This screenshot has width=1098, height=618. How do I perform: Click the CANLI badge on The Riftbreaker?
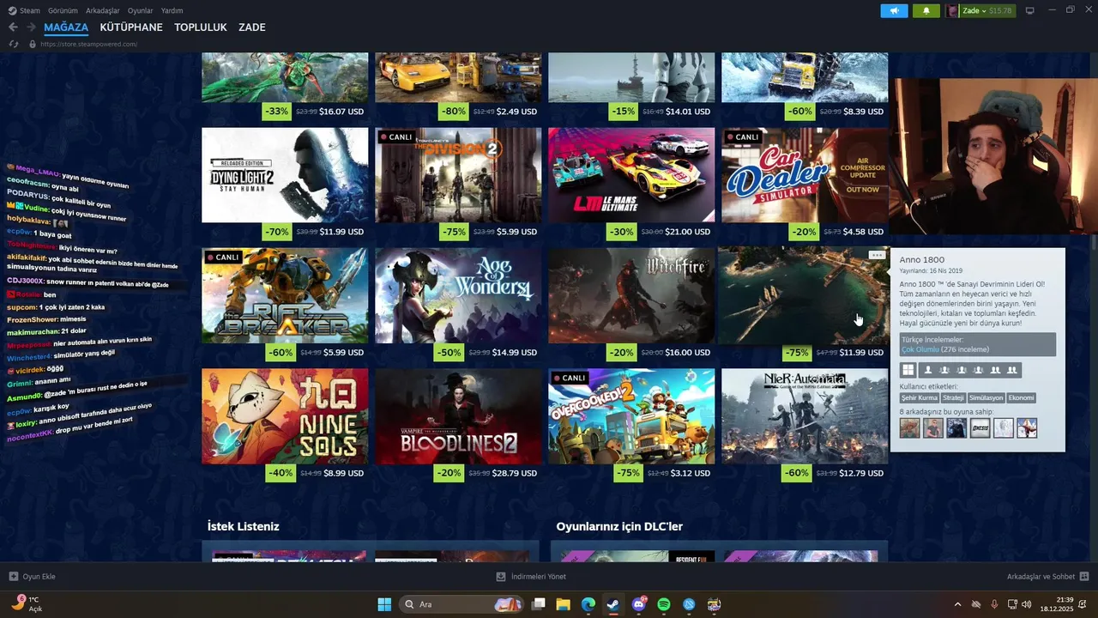point(223,257)
